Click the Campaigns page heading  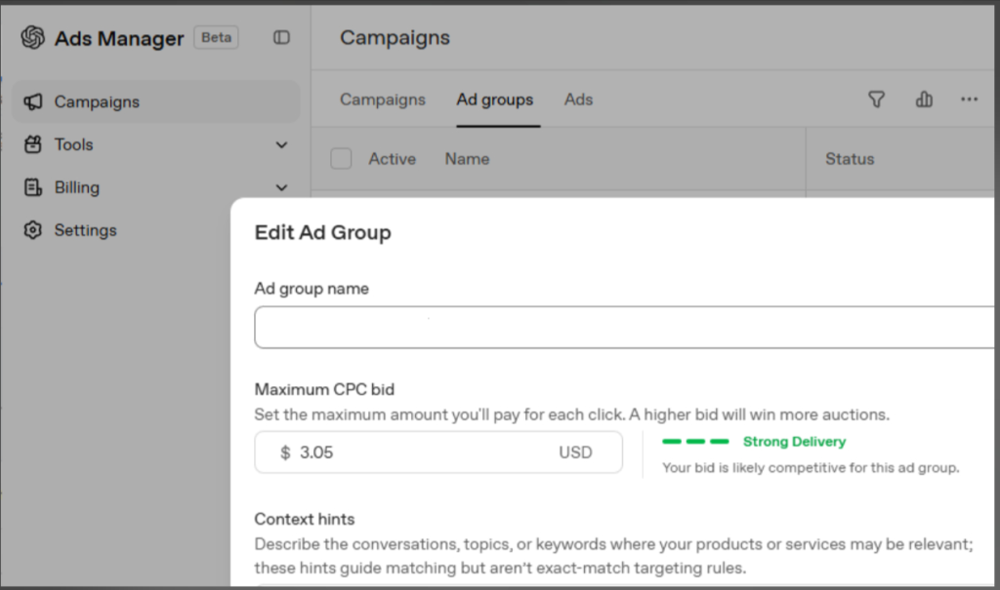coord(395,38)
